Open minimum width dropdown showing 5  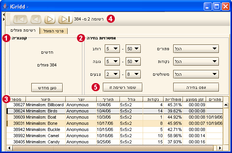coord(112,49)
